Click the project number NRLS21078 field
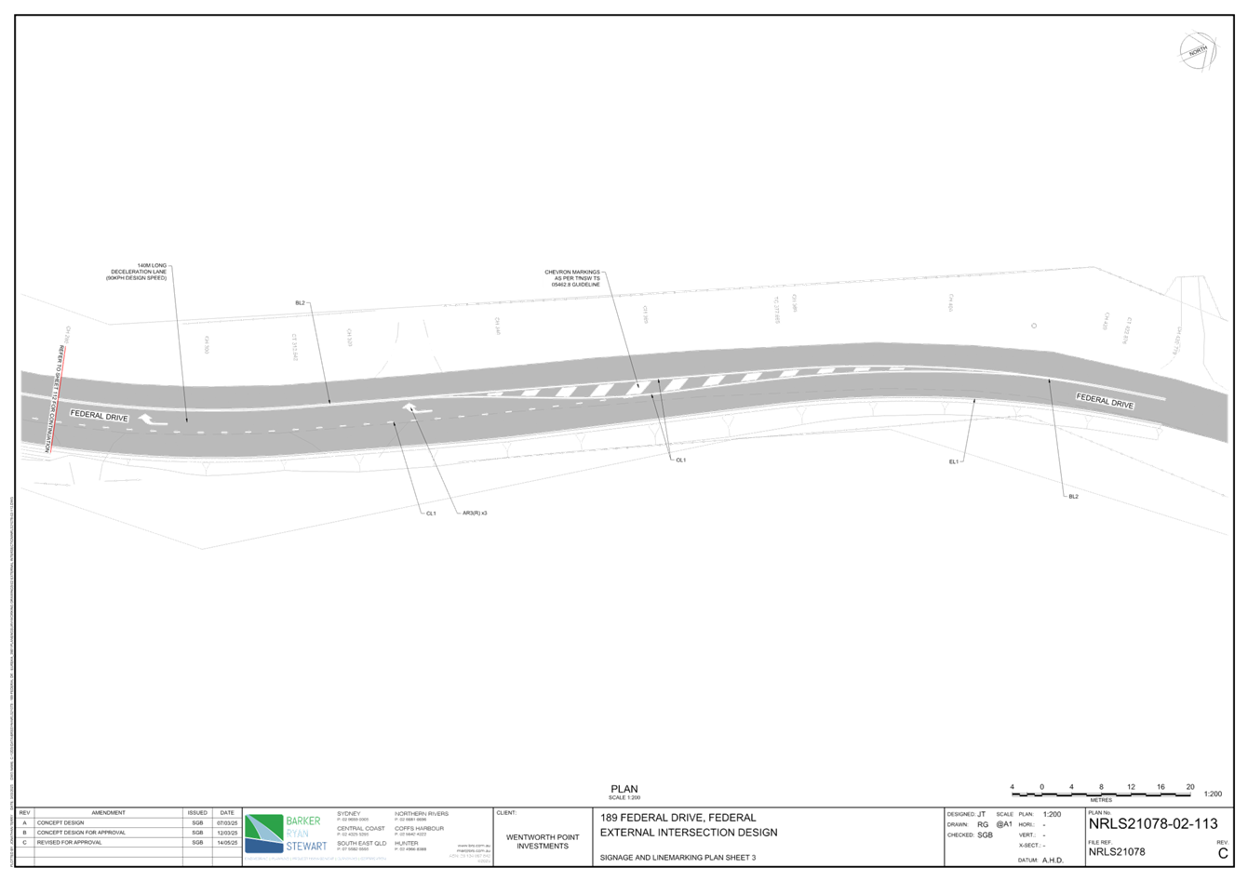This screenshot has height=881, width=1248. tap(1117, 851)
